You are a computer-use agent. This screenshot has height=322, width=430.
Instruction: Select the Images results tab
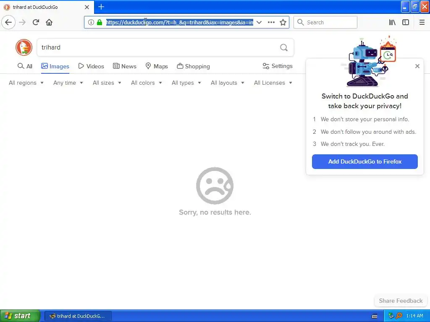55,66
